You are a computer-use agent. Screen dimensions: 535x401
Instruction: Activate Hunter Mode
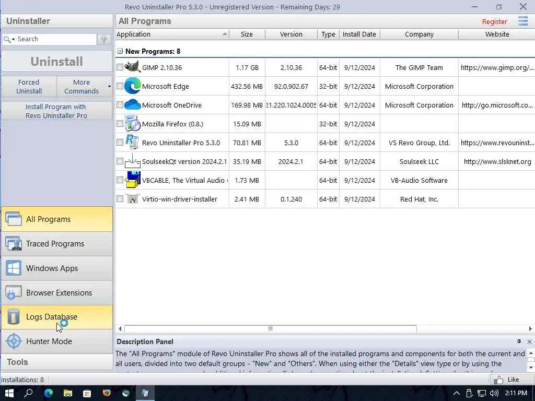(56, 341)
